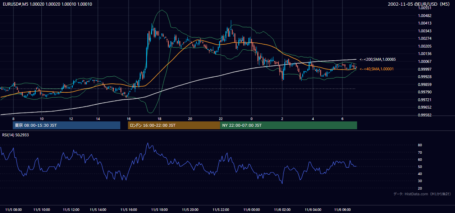Click the 40 SMA label reading 1.00001

pyautogui.click(x=376, y=69)
